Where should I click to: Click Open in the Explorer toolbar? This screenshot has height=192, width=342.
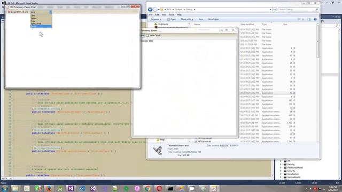click(x=172, y=19)
